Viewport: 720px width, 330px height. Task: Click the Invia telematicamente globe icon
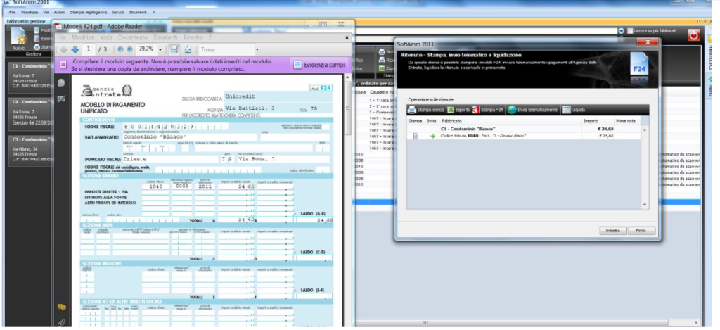coord(512,110)
